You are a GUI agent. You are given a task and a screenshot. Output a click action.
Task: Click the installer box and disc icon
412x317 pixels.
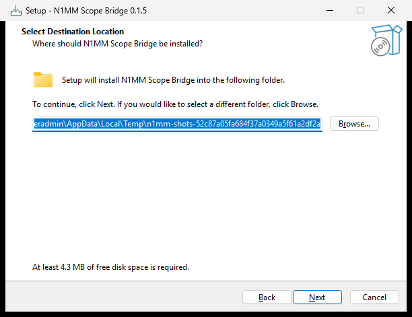point(386,40)
